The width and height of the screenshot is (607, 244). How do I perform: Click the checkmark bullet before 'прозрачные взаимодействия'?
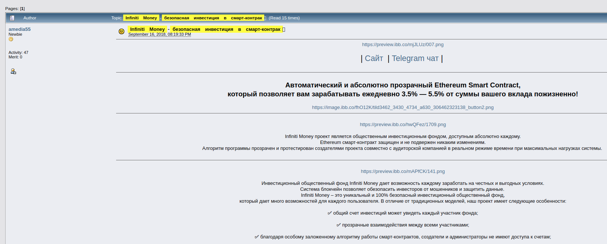[339, 225]
